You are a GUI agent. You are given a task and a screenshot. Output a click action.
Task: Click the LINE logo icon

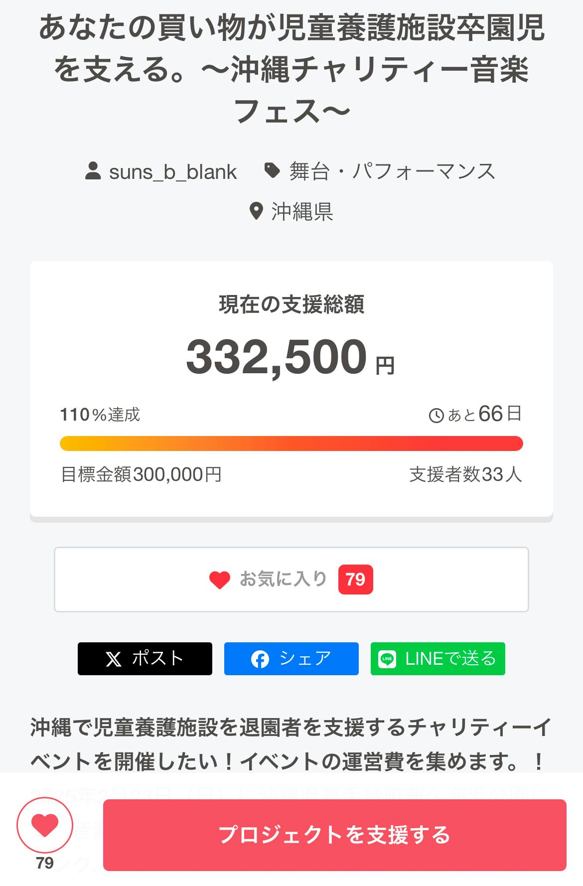(x=387, y=659)
